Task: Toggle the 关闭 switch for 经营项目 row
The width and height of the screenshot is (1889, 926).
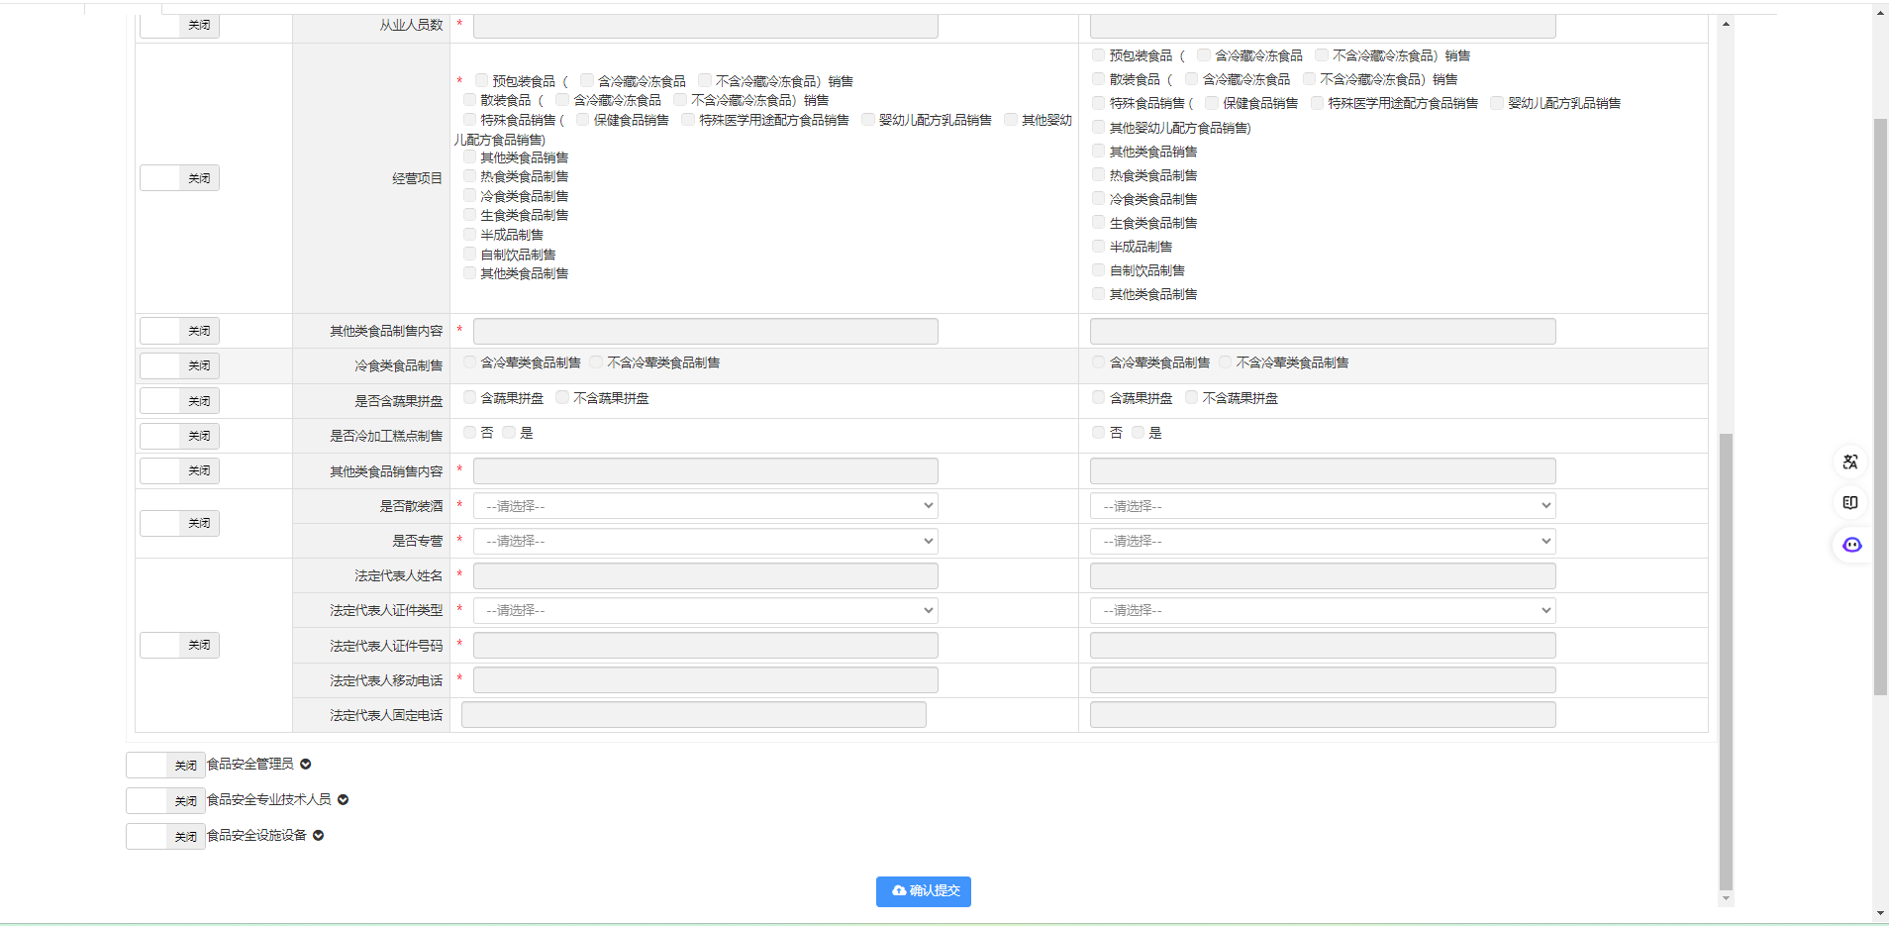Action: 179,178
